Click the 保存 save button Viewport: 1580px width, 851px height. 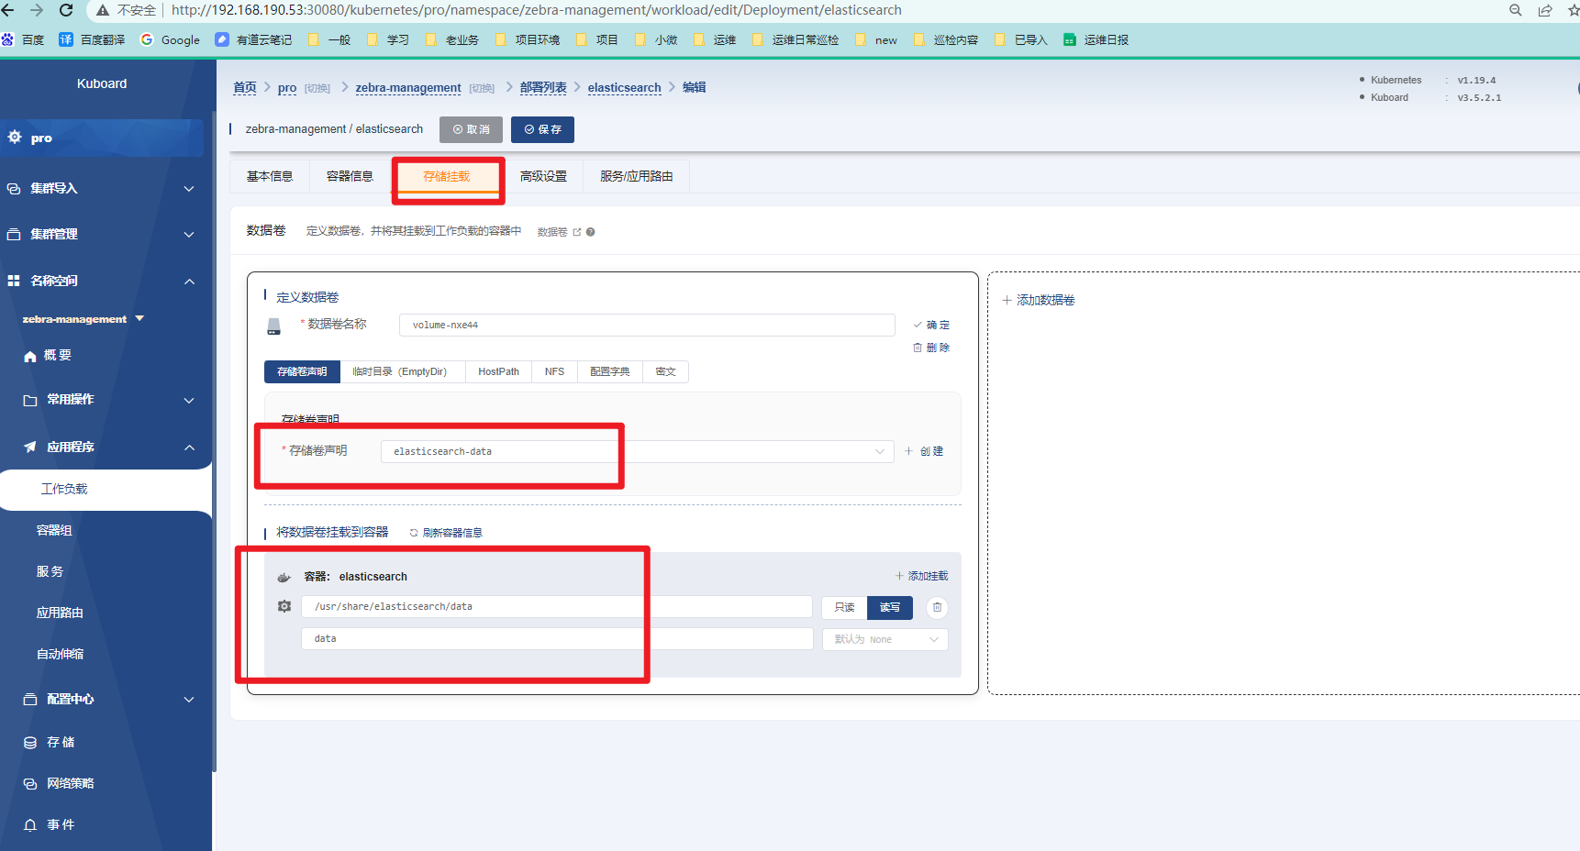(x=542, y=129)
